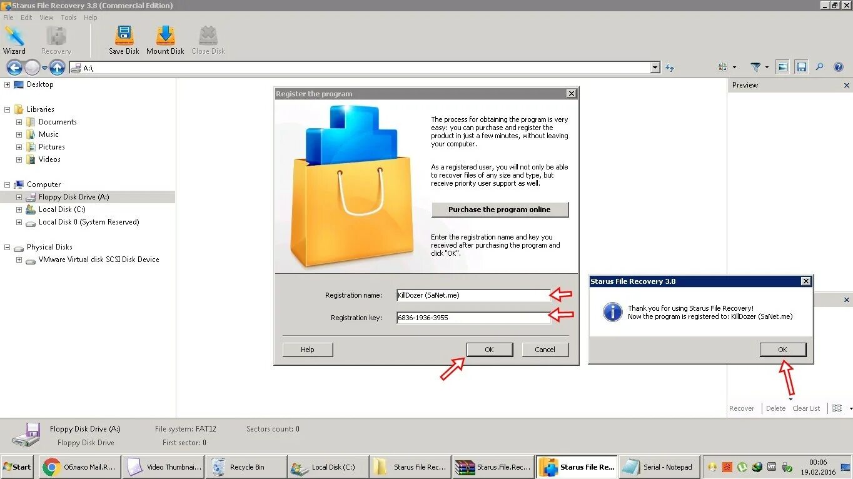Viewport: 853px width, 479px height.
Task: Open the funnel filter tool
Action: (x=755, y=67)
